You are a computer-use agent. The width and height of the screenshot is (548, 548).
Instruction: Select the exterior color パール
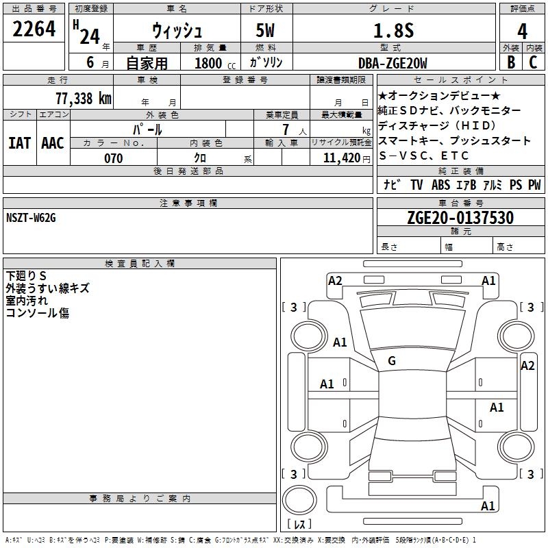[x=147, y=129]
